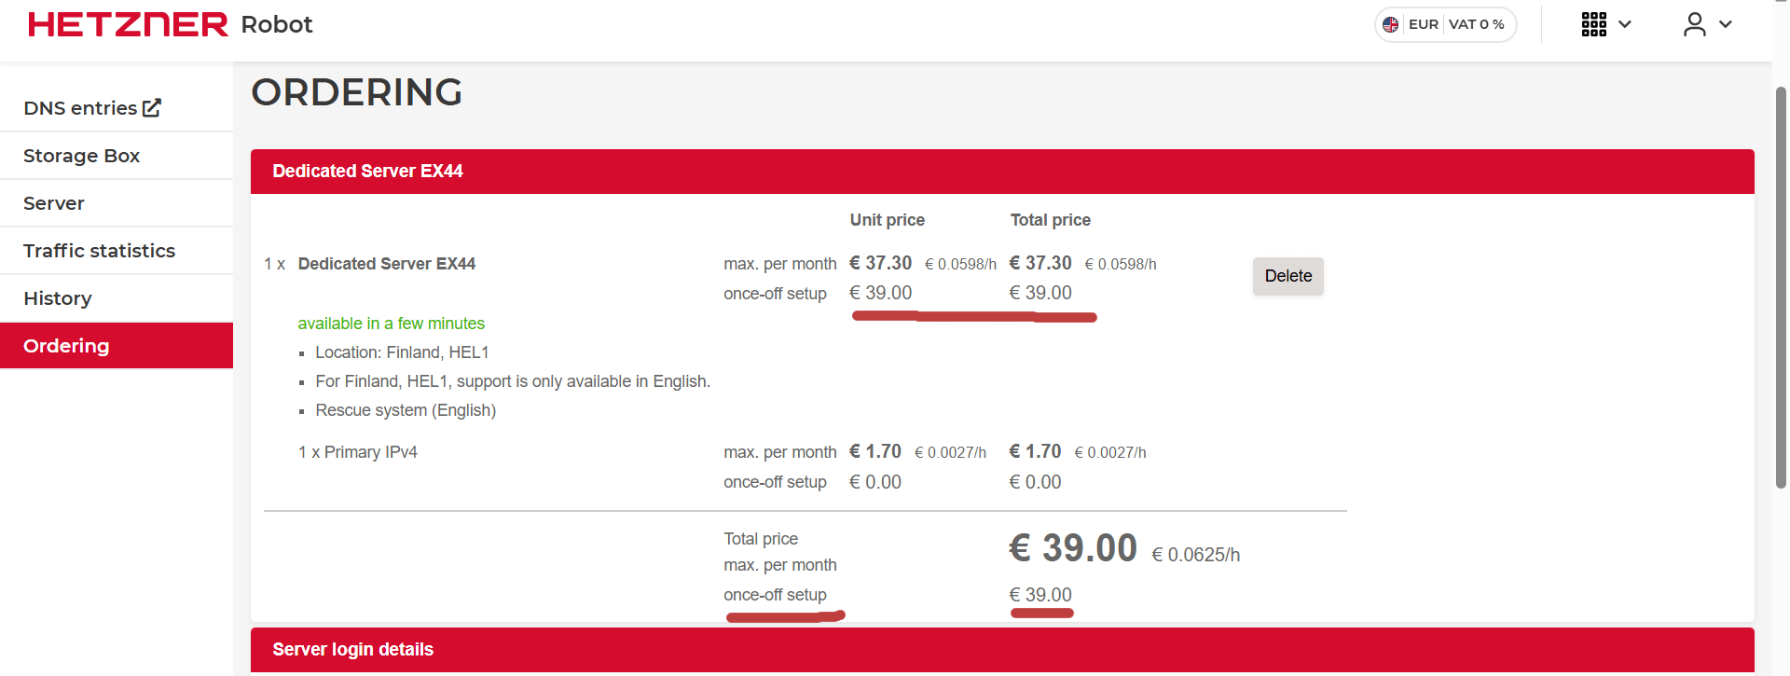1790x676 pixels.
Task: Open the History sidebar item
Action: point(58,298)
